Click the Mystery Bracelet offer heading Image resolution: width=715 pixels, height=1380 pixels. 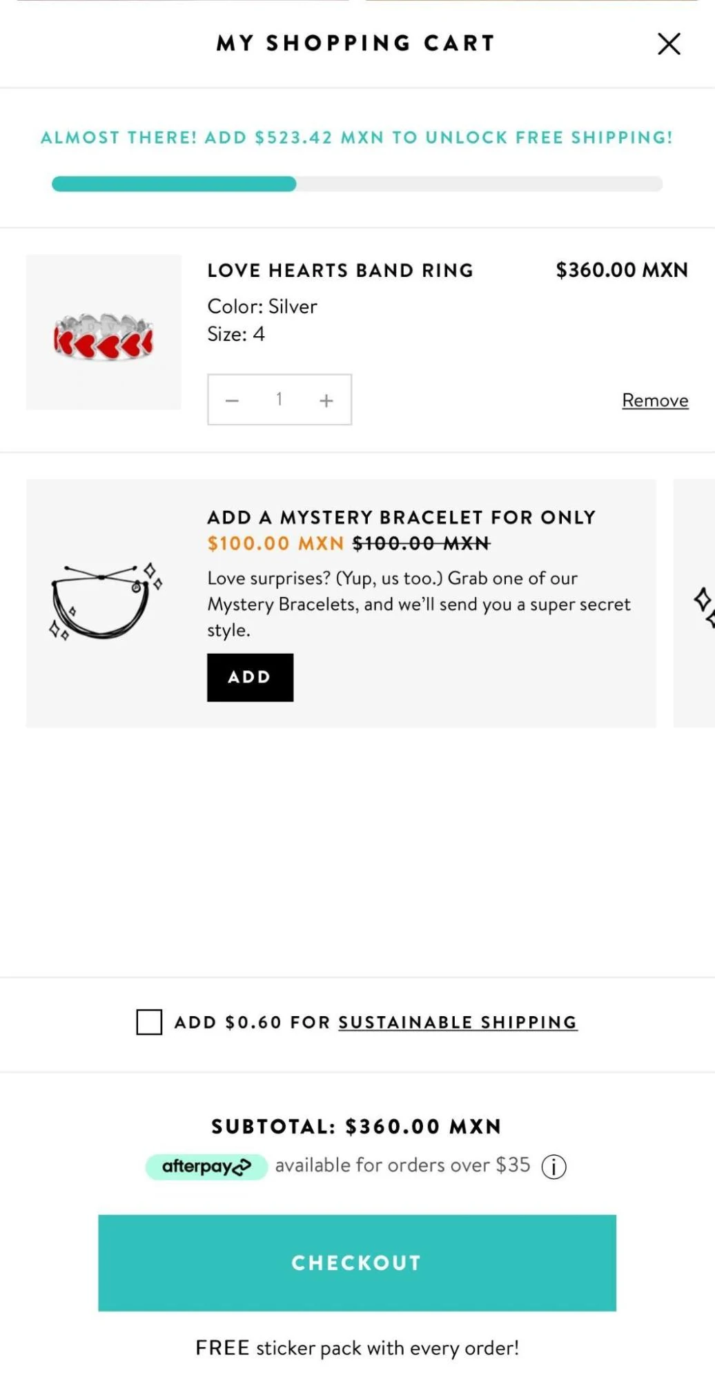pyautogui.click(x=401, y=518)
